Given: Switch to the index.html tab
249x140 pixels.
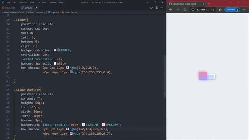Looking at the screenshot, I should 9,8.
